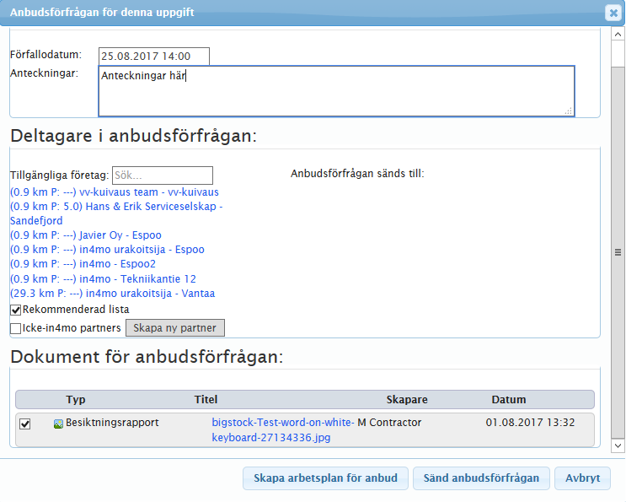
Task: Click the scrollbar up arrow
Action: [x=618, y=35]
